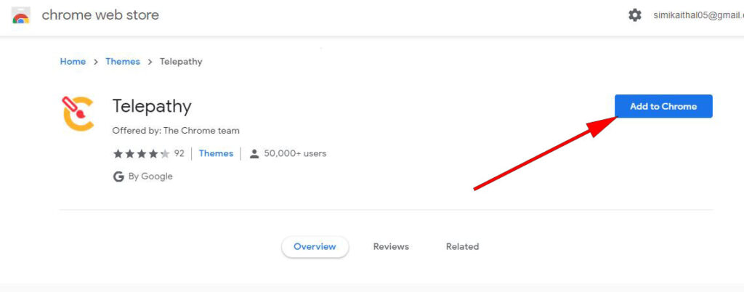Click the Telepathy theme paintbrush icon
This screenshot has height=292, width=744.
pos(78,113)
